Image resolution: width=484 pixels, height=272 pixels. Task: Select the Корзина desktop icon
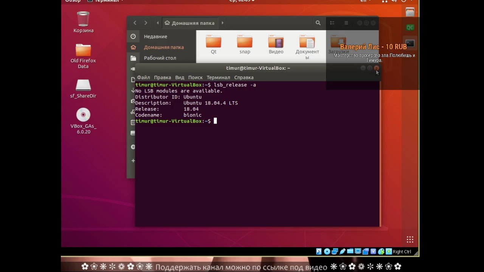point(83,22)
